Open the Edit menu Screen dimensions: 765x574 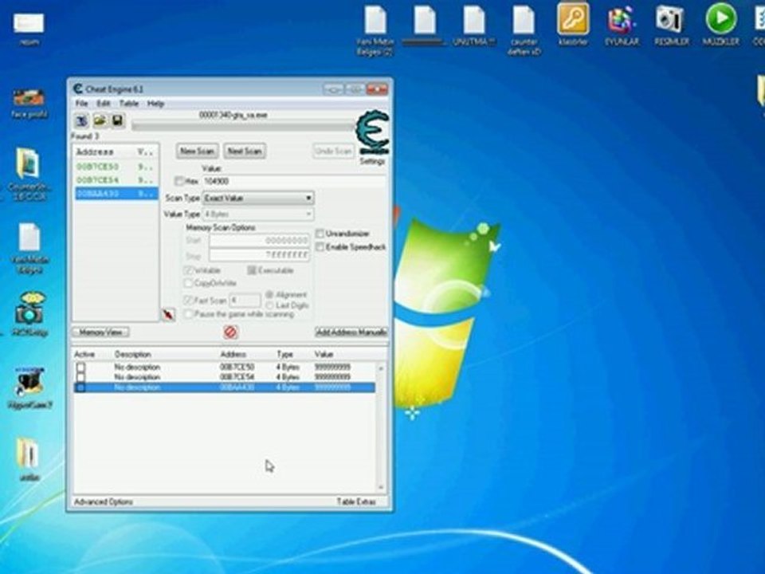pyautogui.click(x=103, y=104)
